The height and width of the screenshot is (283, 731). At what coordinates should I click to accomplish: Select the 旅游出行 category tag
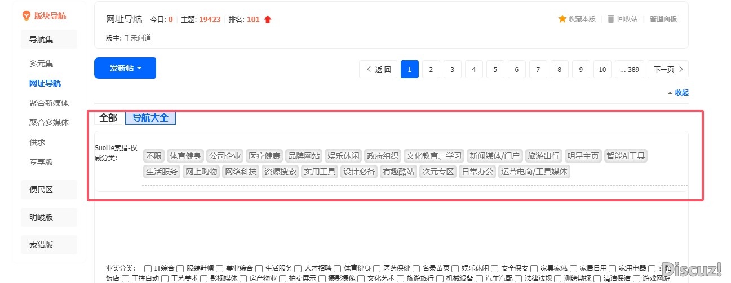coord(543,156)
